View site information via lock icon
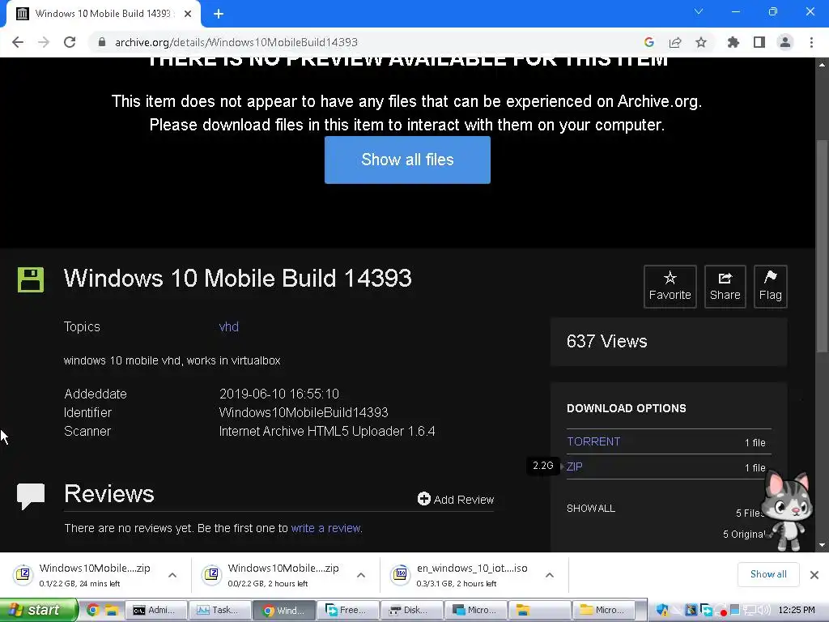Screen dimensions: 829x622 pos(102,42)
